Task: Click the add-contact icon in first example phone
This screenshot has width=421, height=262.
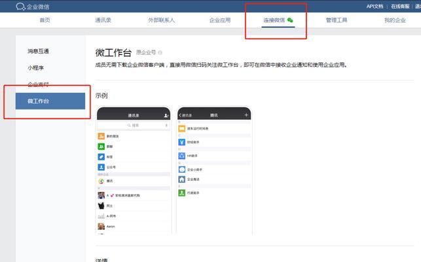Action: coord(166,115)
